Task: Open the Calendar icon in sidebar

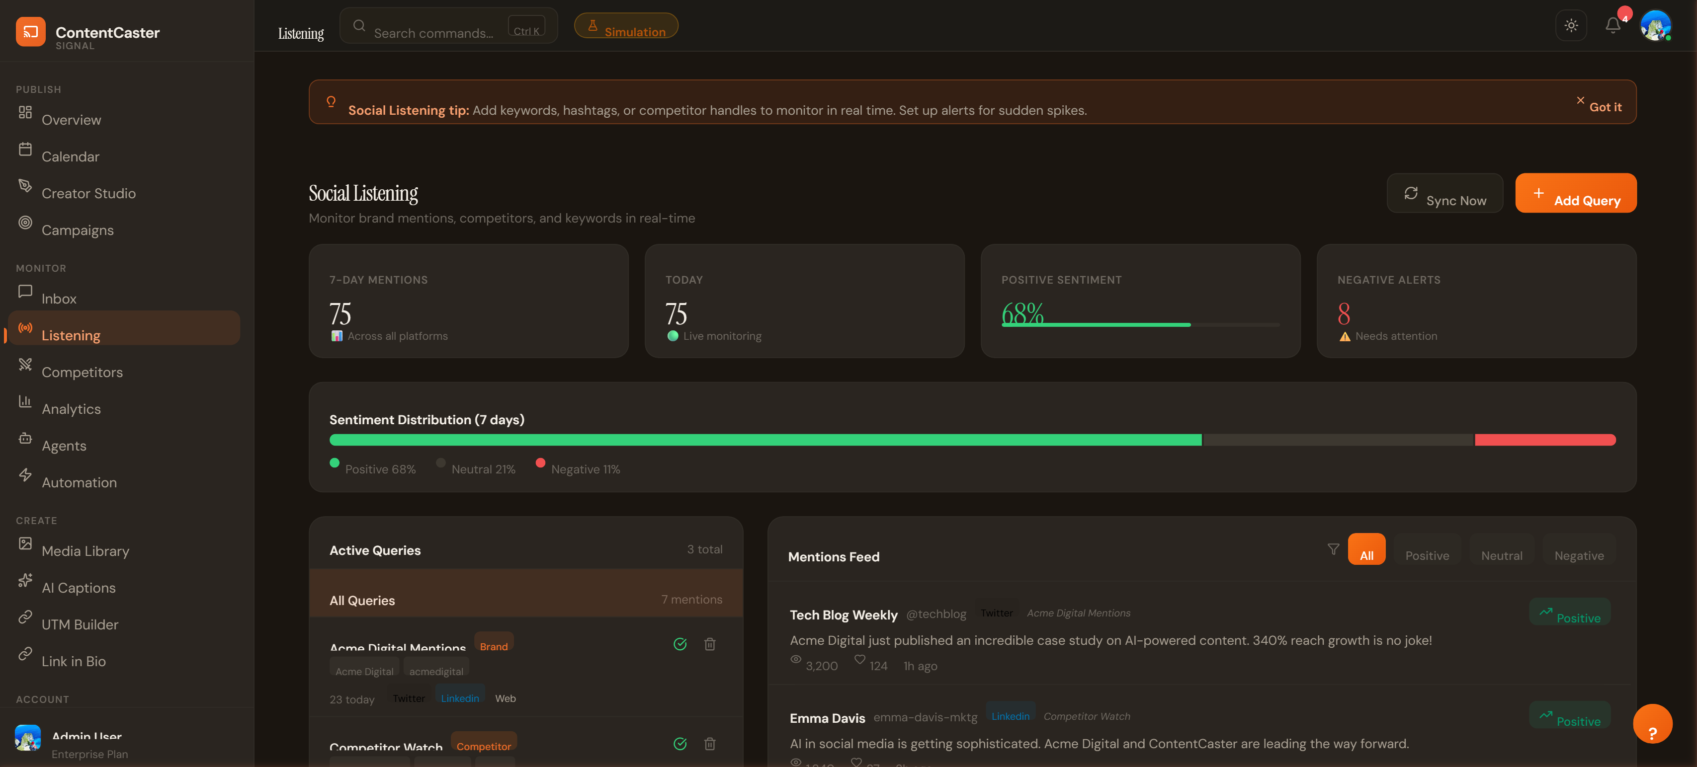Action: pyautogui.click(x=25, y=150)
